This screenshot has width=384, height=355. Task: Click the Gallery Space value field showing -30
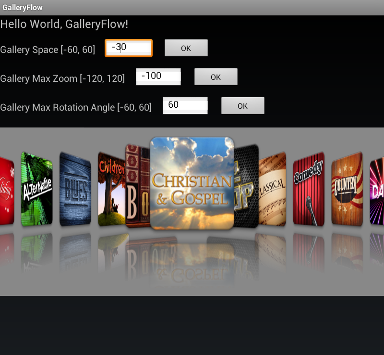[128, 48]
